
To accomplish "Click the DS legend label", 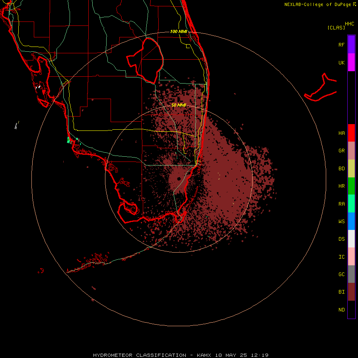I will click(x=341, y=239).
